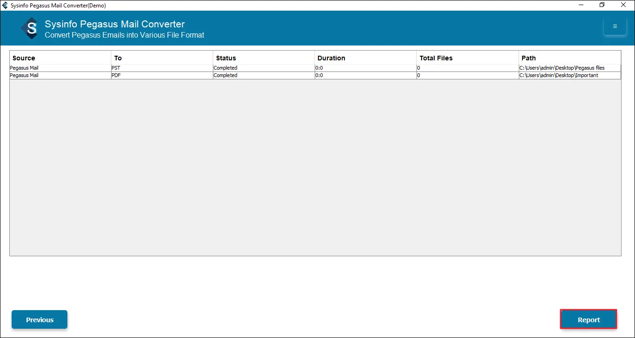The image size is (635, 338).
Task: Click the Path column header
Action: 570,58
